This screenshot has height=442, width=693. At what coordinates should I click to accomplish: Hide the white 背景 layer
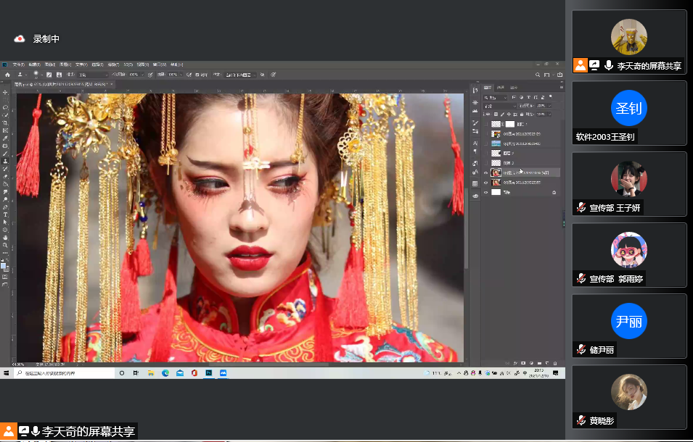tap(486, 193)
